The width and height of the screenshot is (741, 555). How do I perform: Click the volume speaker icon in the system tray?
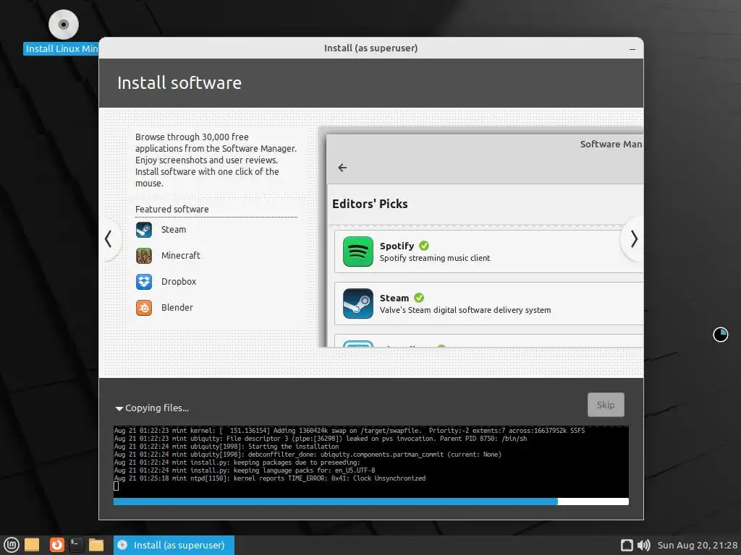[x=643, y=545]
